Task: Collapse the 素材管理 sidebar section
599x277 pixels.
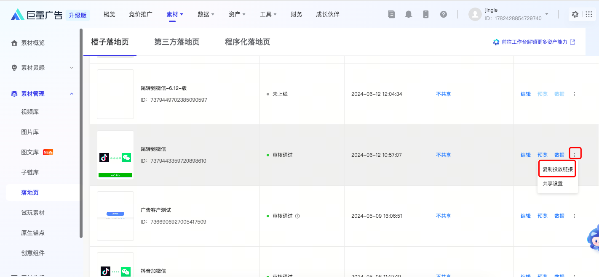Action: pos(71,94)
